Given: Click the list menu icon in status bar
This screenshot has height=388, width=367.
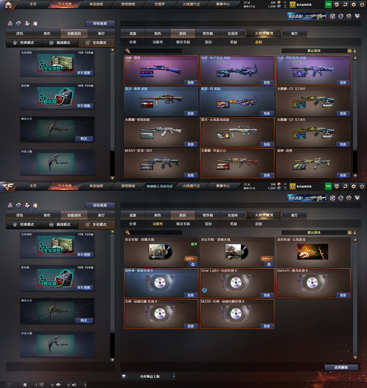Looking at the screenshot, I should (x=9, y=385).
